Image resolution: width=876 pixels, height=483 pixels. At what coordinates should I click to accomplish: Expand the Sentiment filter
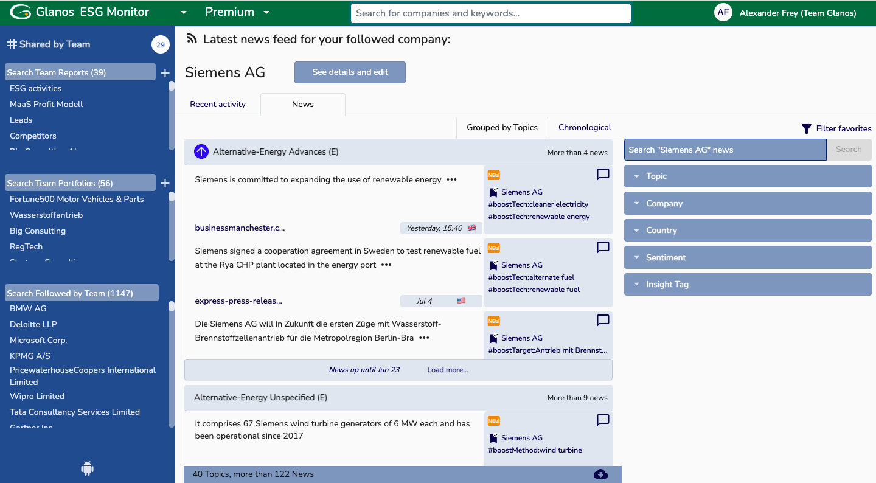(748, 257)
